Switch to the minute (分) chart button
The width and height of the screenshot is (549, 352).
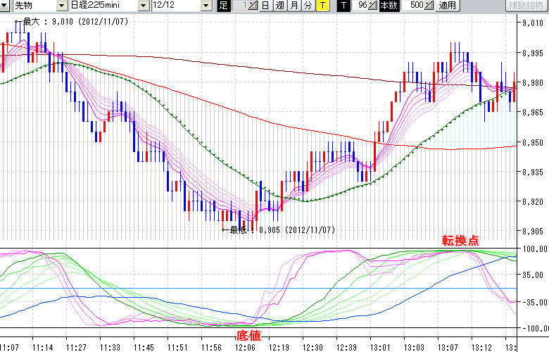(308, 6)
